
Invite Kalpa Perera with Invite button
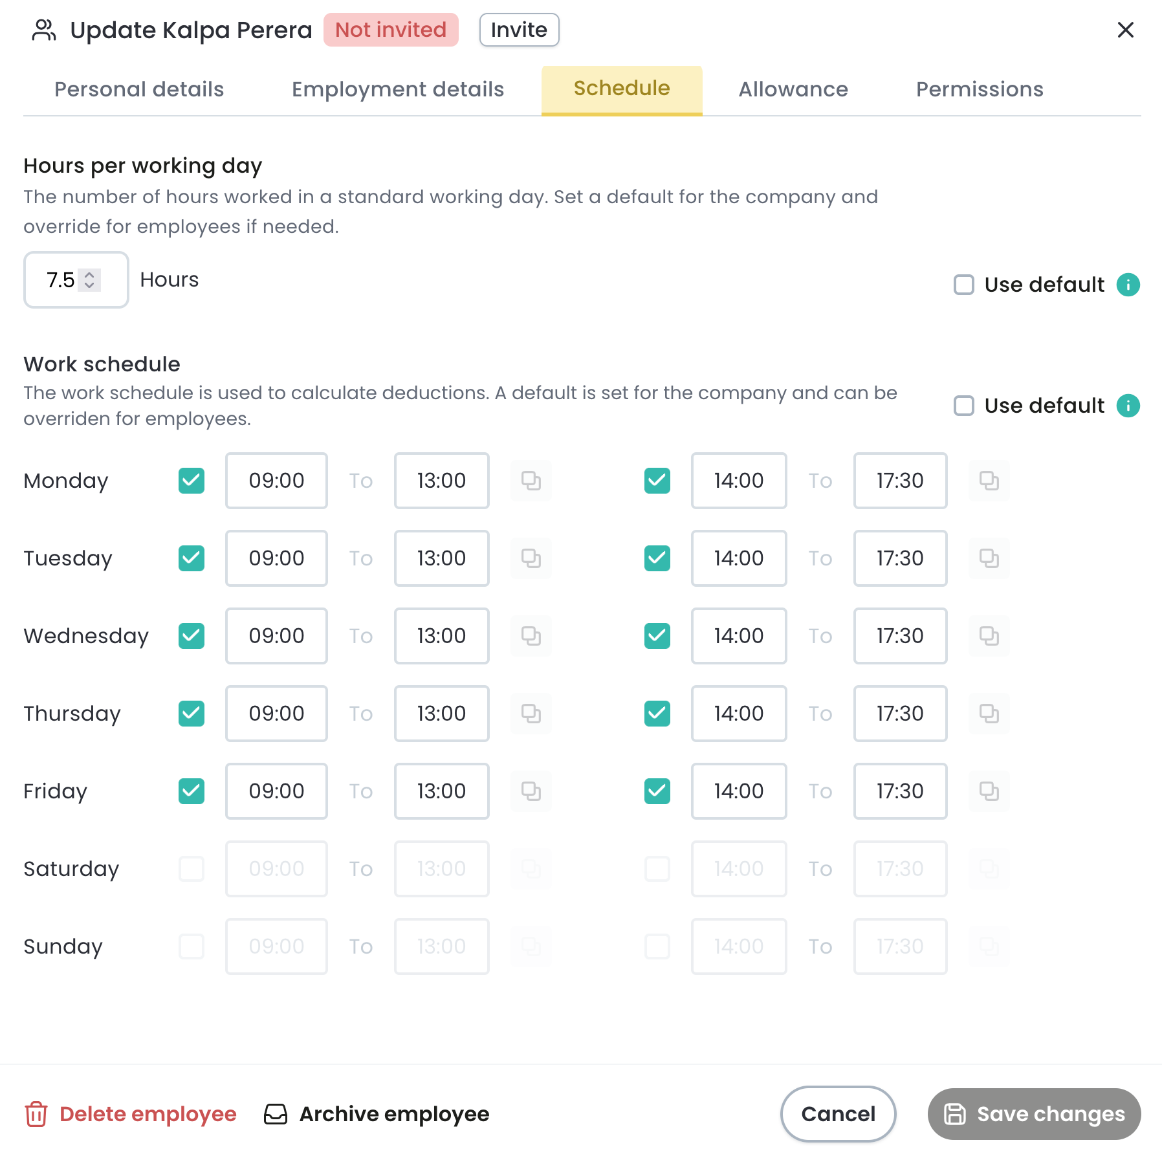click(519, 30)
